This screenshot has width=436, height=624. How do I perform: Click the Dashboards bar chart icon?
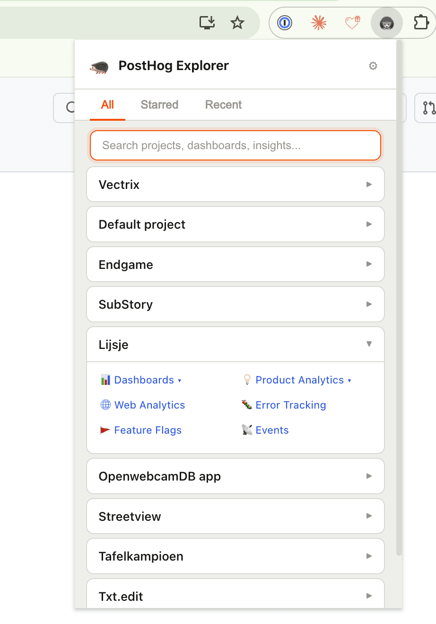click(105, 380)
